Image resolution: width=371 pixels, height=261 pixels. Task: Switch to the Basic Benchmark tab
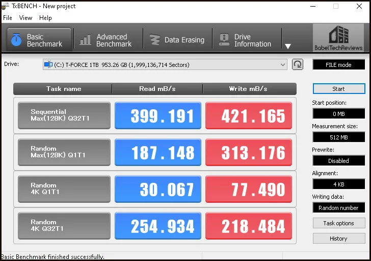(x=39, y=40)
